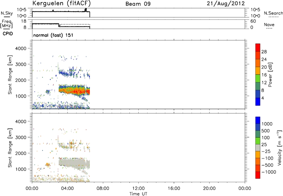Click the blue top of velocity colorbar
283x196 pixels.
coord(258,120)
